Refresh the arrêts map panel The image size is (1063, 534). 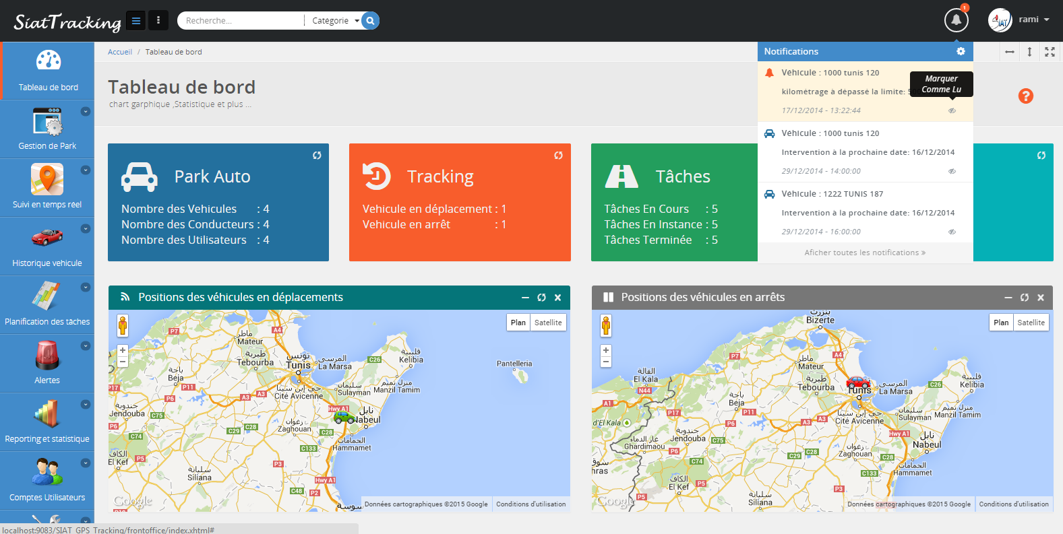(1025, 298)
